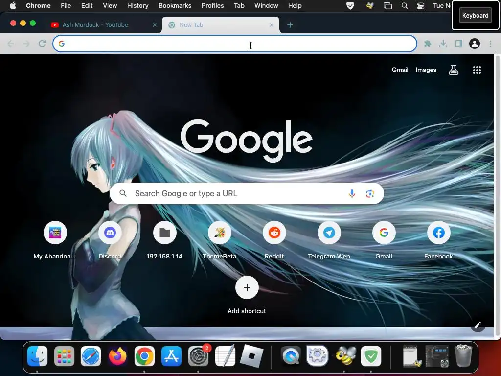Select the New Tab tab
501x376 pixels.
[x=221, y=25]
